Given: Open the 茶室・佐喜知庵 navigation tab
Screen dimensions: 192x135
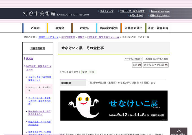Looking at the screenshot, I should point(158,28).
